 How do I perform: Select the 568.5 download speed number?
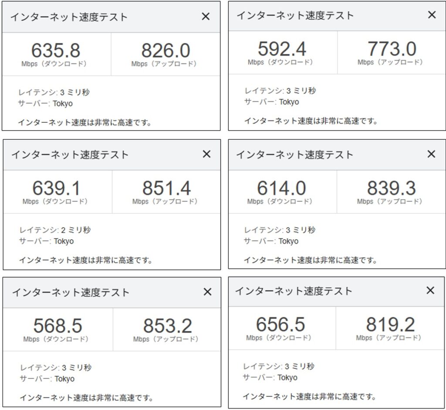point(57,326)
